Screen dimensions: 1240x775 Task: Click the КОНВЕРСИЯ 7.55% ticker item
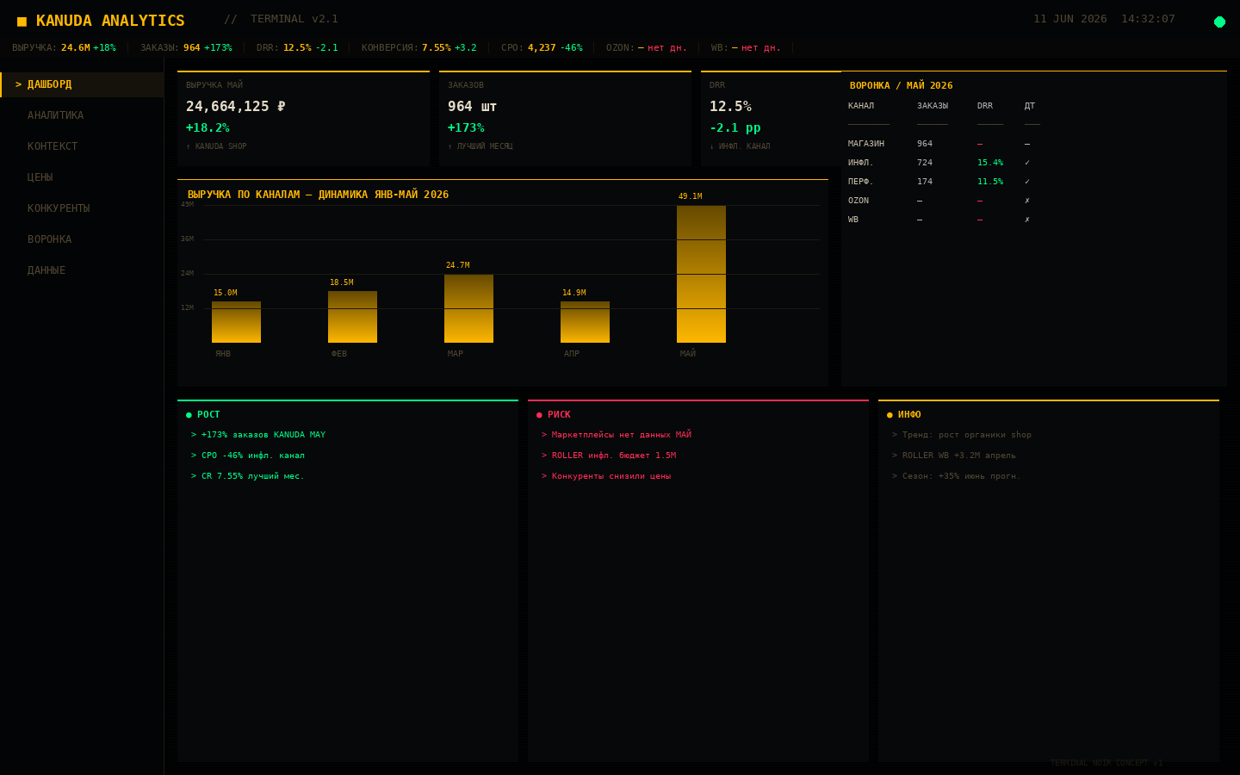click(418, 48)
